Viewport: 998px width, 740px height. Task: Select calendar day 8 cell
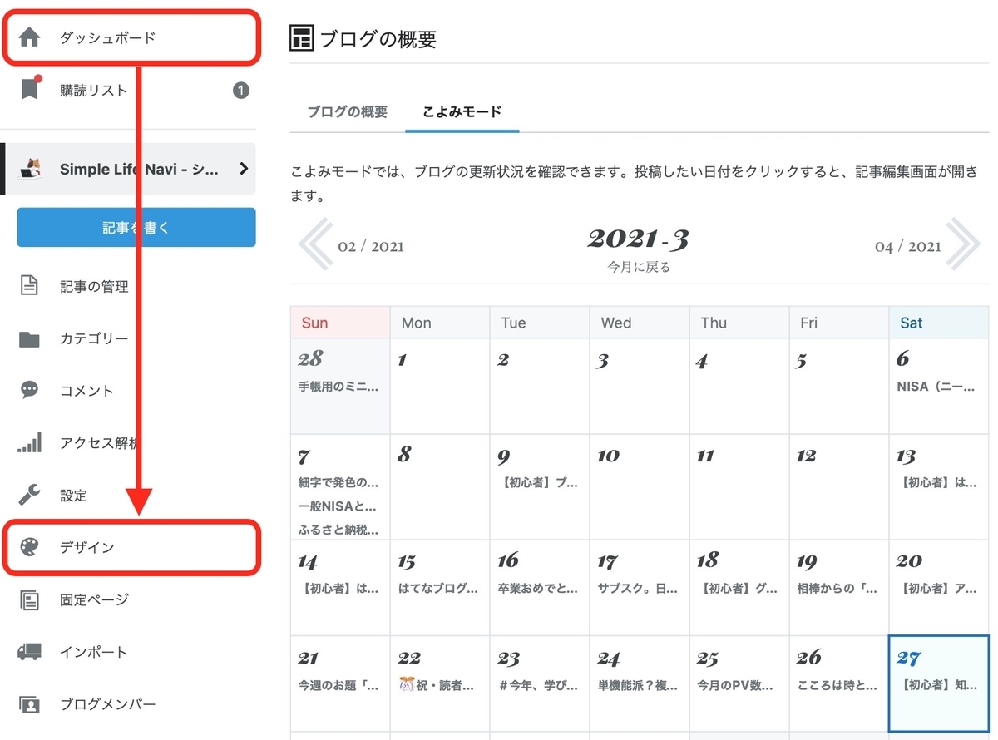[x=439, y=487]
